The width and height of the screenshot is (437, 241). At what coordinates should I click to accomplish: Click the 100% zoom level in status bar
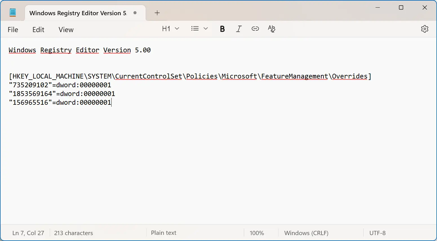coord(257,233)
